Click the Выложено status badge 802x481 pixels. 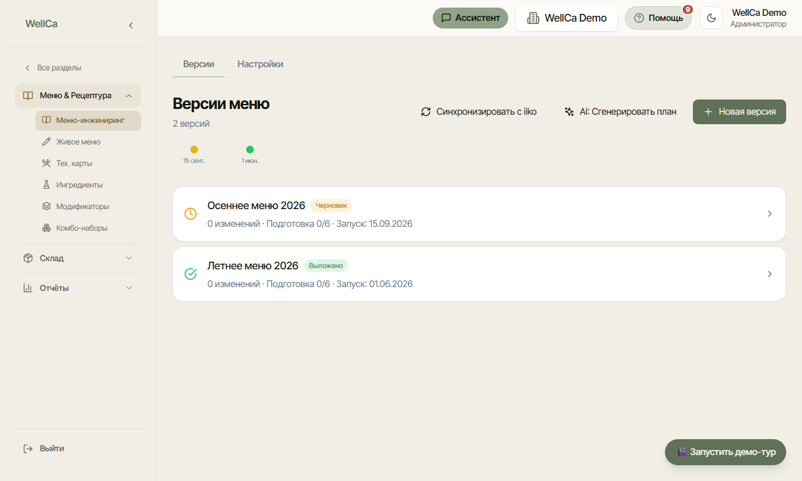[326, 266]
